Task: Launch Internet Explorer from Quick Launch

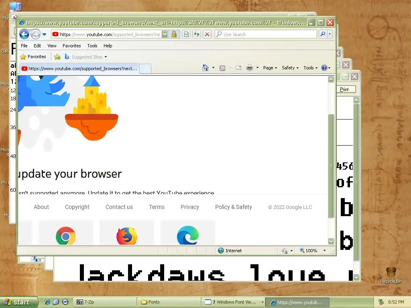Action: click(x=47, y=302)
